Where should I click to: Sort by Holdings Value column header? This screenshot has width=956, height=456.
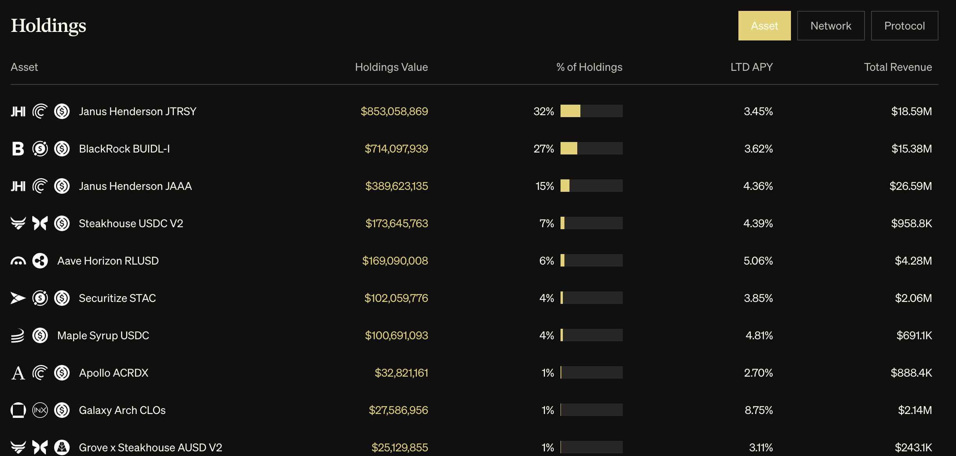click(x=391, y=67)
